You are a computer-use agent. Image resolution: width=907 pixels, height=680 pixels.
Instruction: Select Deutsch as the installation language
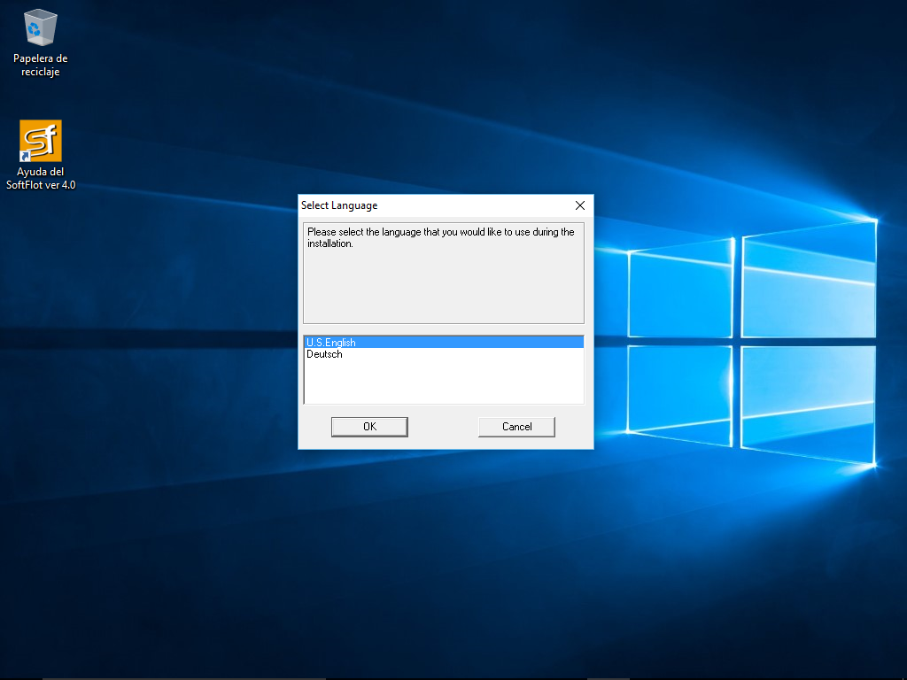coord(324,354)
